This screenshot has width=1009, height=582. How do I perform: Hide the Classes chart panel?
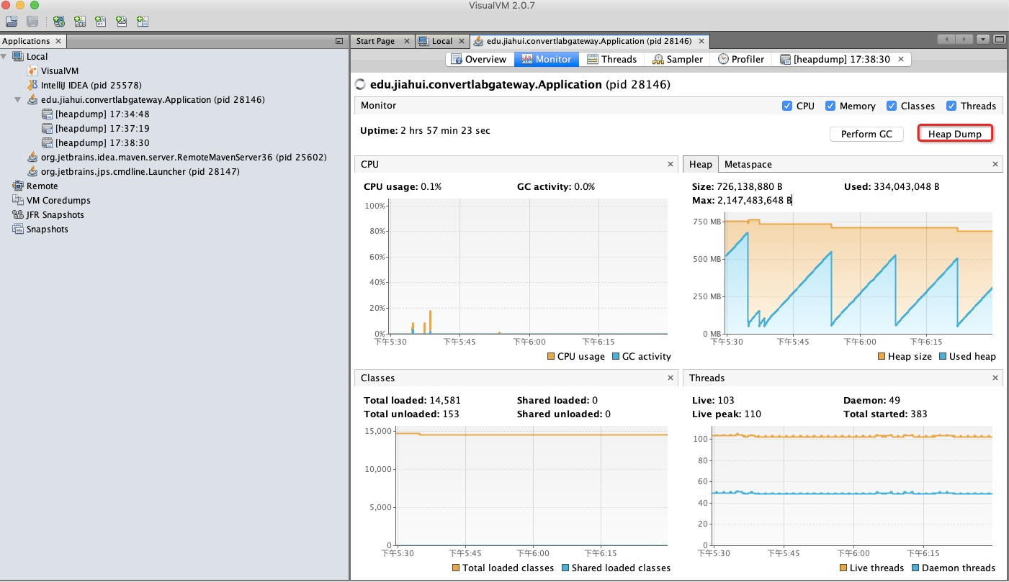point(671,378)
